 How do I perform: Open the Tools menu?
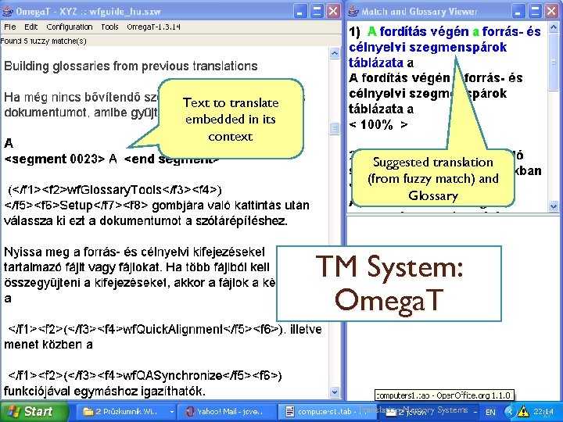pyautogui.click(x=109, y=27)
